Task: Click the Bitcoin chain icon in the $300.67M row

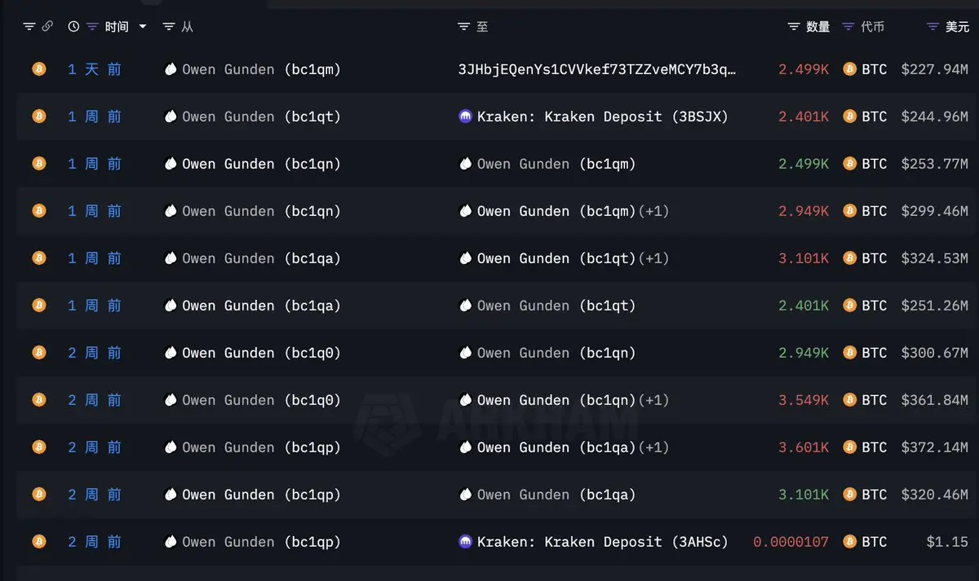Action: pos(39,353)
